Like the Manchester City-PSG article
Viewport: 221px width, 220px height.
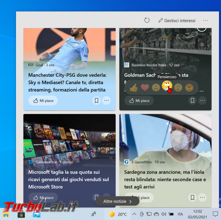pyautogui.click(x=43, y=100)
